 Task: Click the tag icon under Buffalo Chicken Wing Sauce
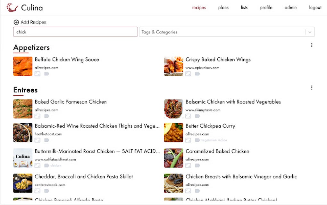coord(47,74)
